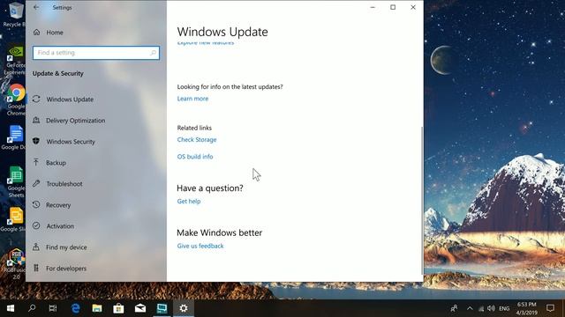This screenshot has height=317, width=565.
Task: Select Windows Update in the sidebar
Action: tap(64, 100)
